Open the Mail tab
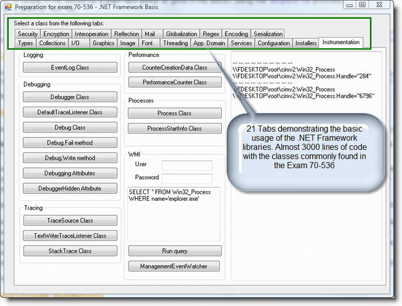Screen dimensions: 402x306 [152, 34]
